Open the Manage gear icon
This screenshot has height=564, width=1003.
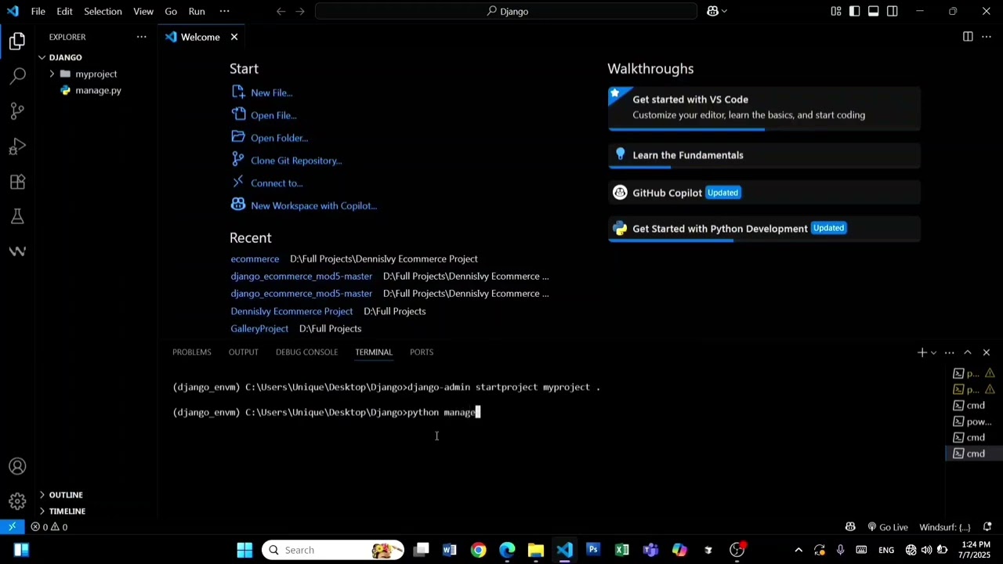(x=17, y=501)
